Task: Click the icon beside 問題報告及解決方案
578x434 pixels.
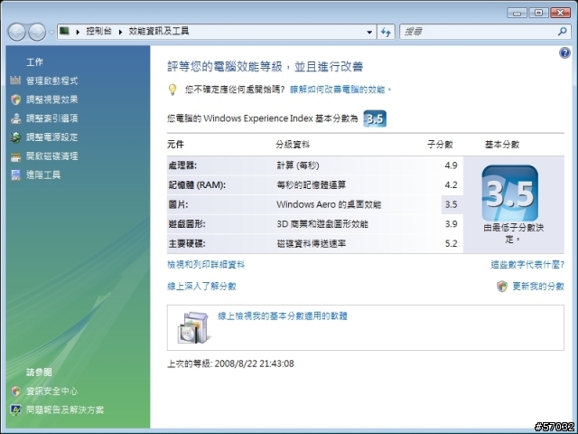Action: [15, 410]
